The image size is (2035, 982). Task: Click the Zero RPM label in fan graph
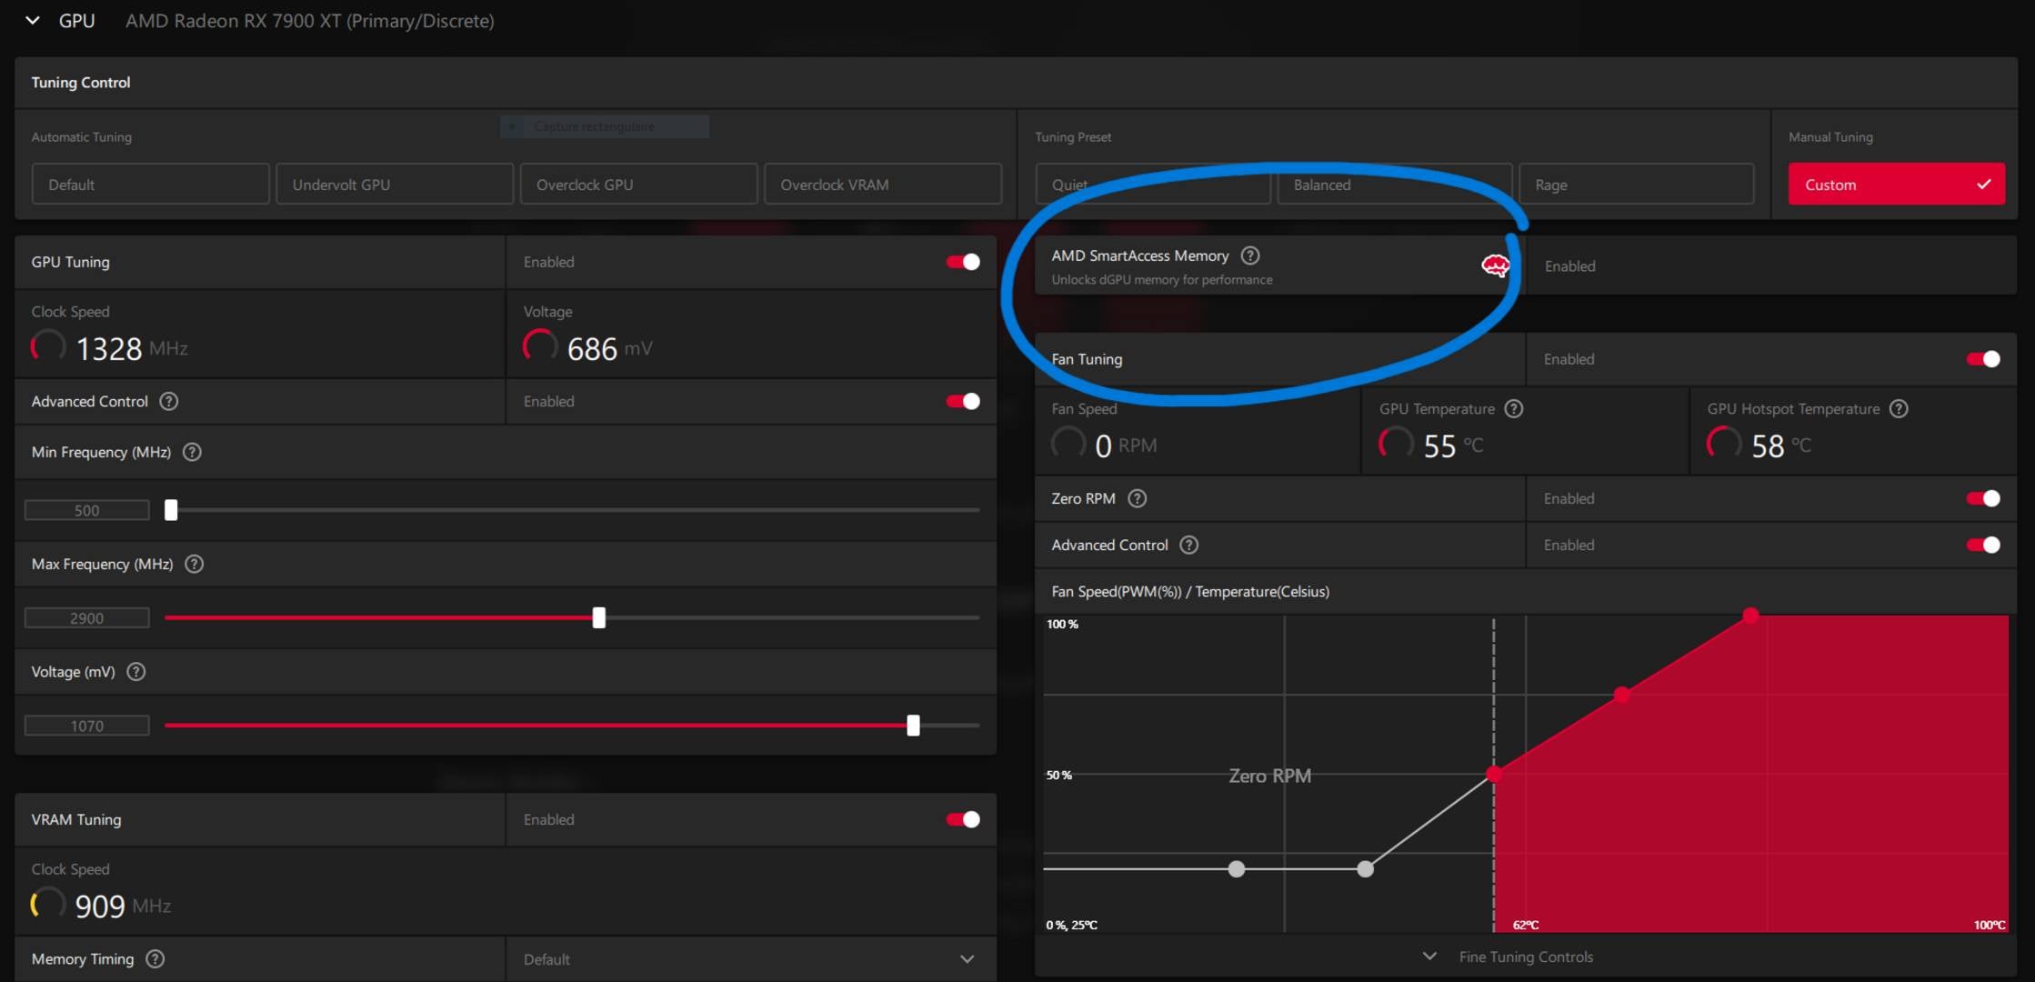click(x=1269, y=776)
